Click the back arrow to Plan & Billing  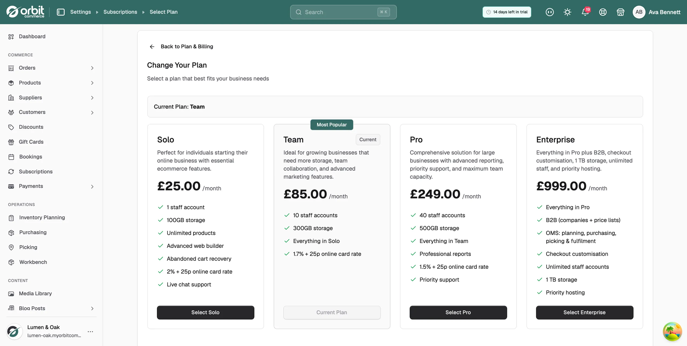tap(152, 47)
